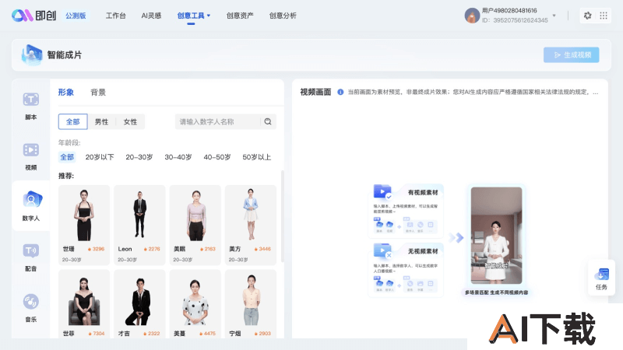Screen dimensions: 623x350
Task: Click the 用户4980280481616 username text
Action: pos(509,11)
